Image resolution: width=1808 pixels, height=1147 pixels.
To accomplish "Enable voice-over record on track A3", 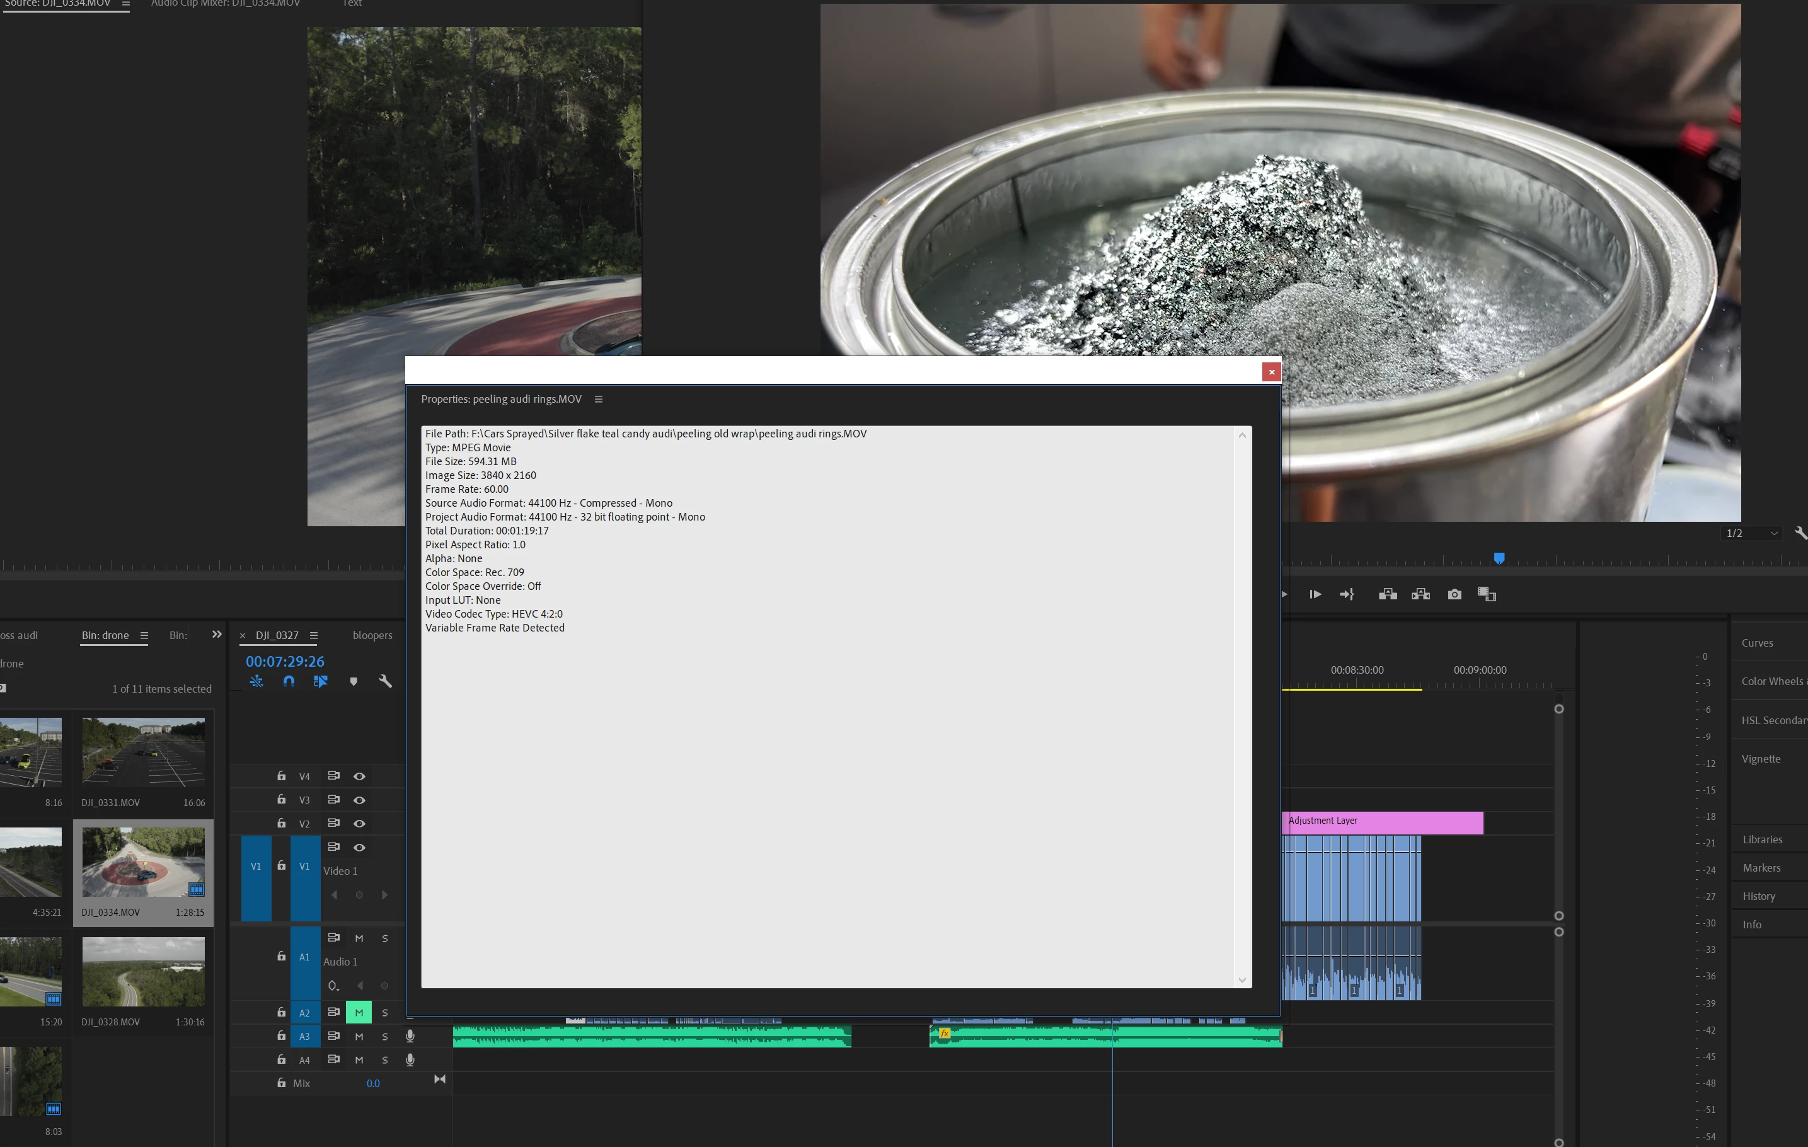I will tap(410, 1036).
